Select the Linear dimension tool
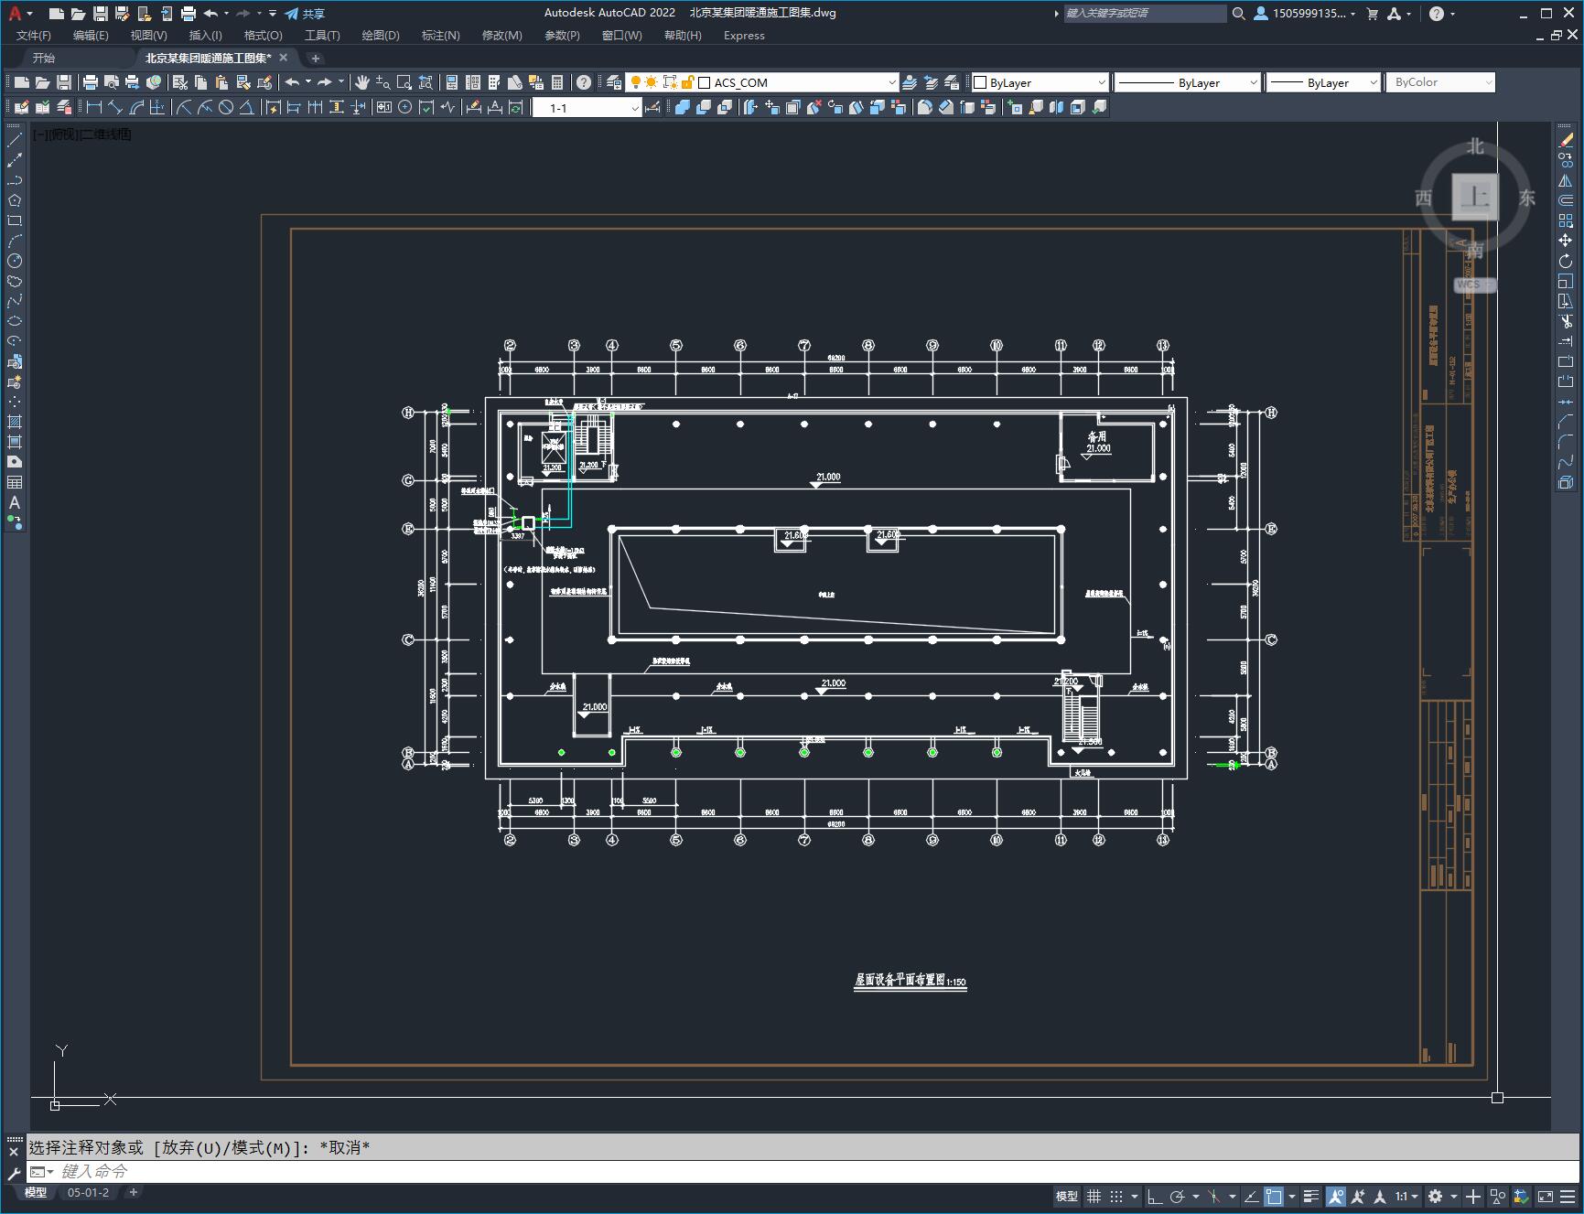Image resolution: width=1584 pixels, height=1214 pixels. tap(94, 107)
